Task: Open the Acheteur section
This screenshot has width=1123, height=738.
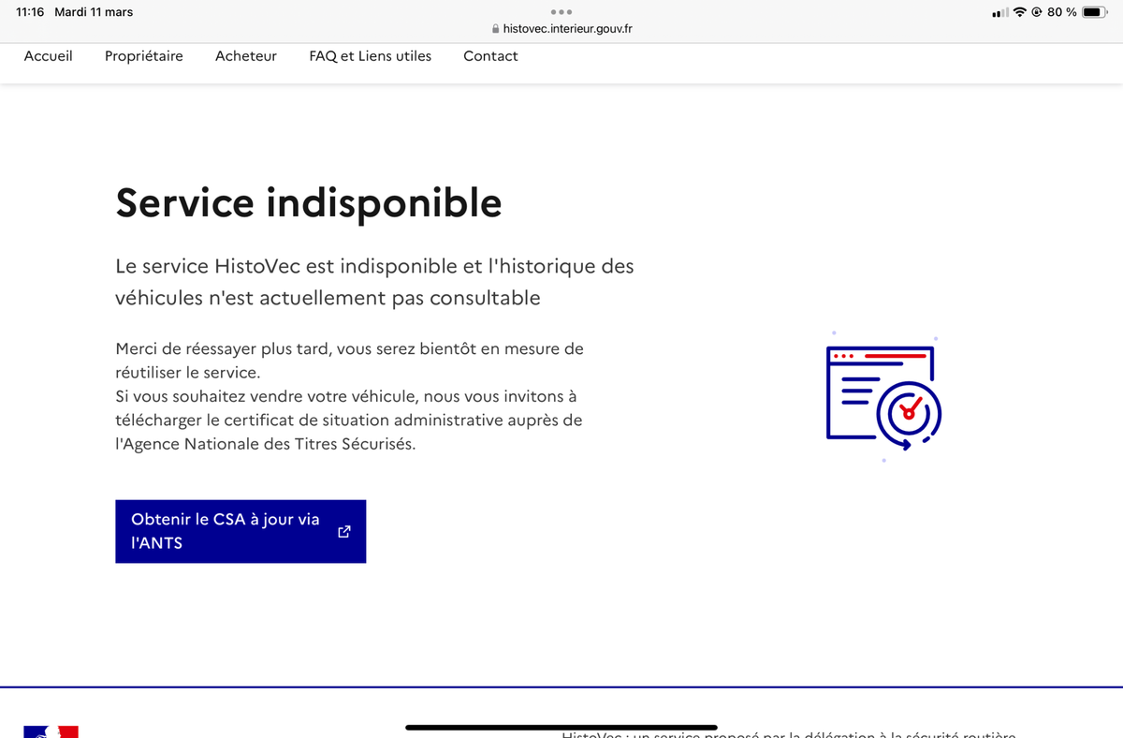Action: coord(246,56)
